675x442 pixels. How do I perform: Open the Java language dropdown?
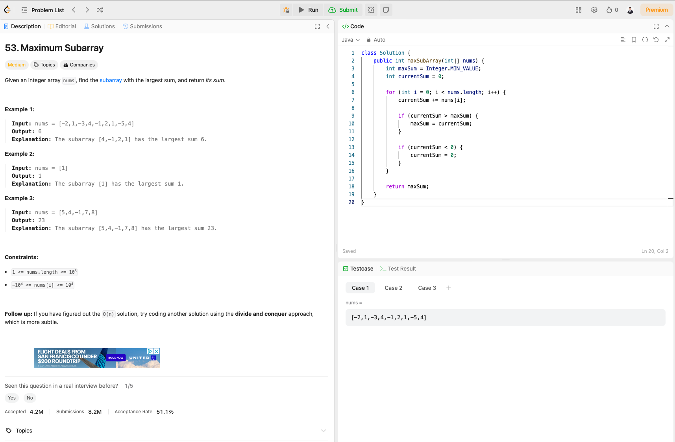[x=351, y=40]
